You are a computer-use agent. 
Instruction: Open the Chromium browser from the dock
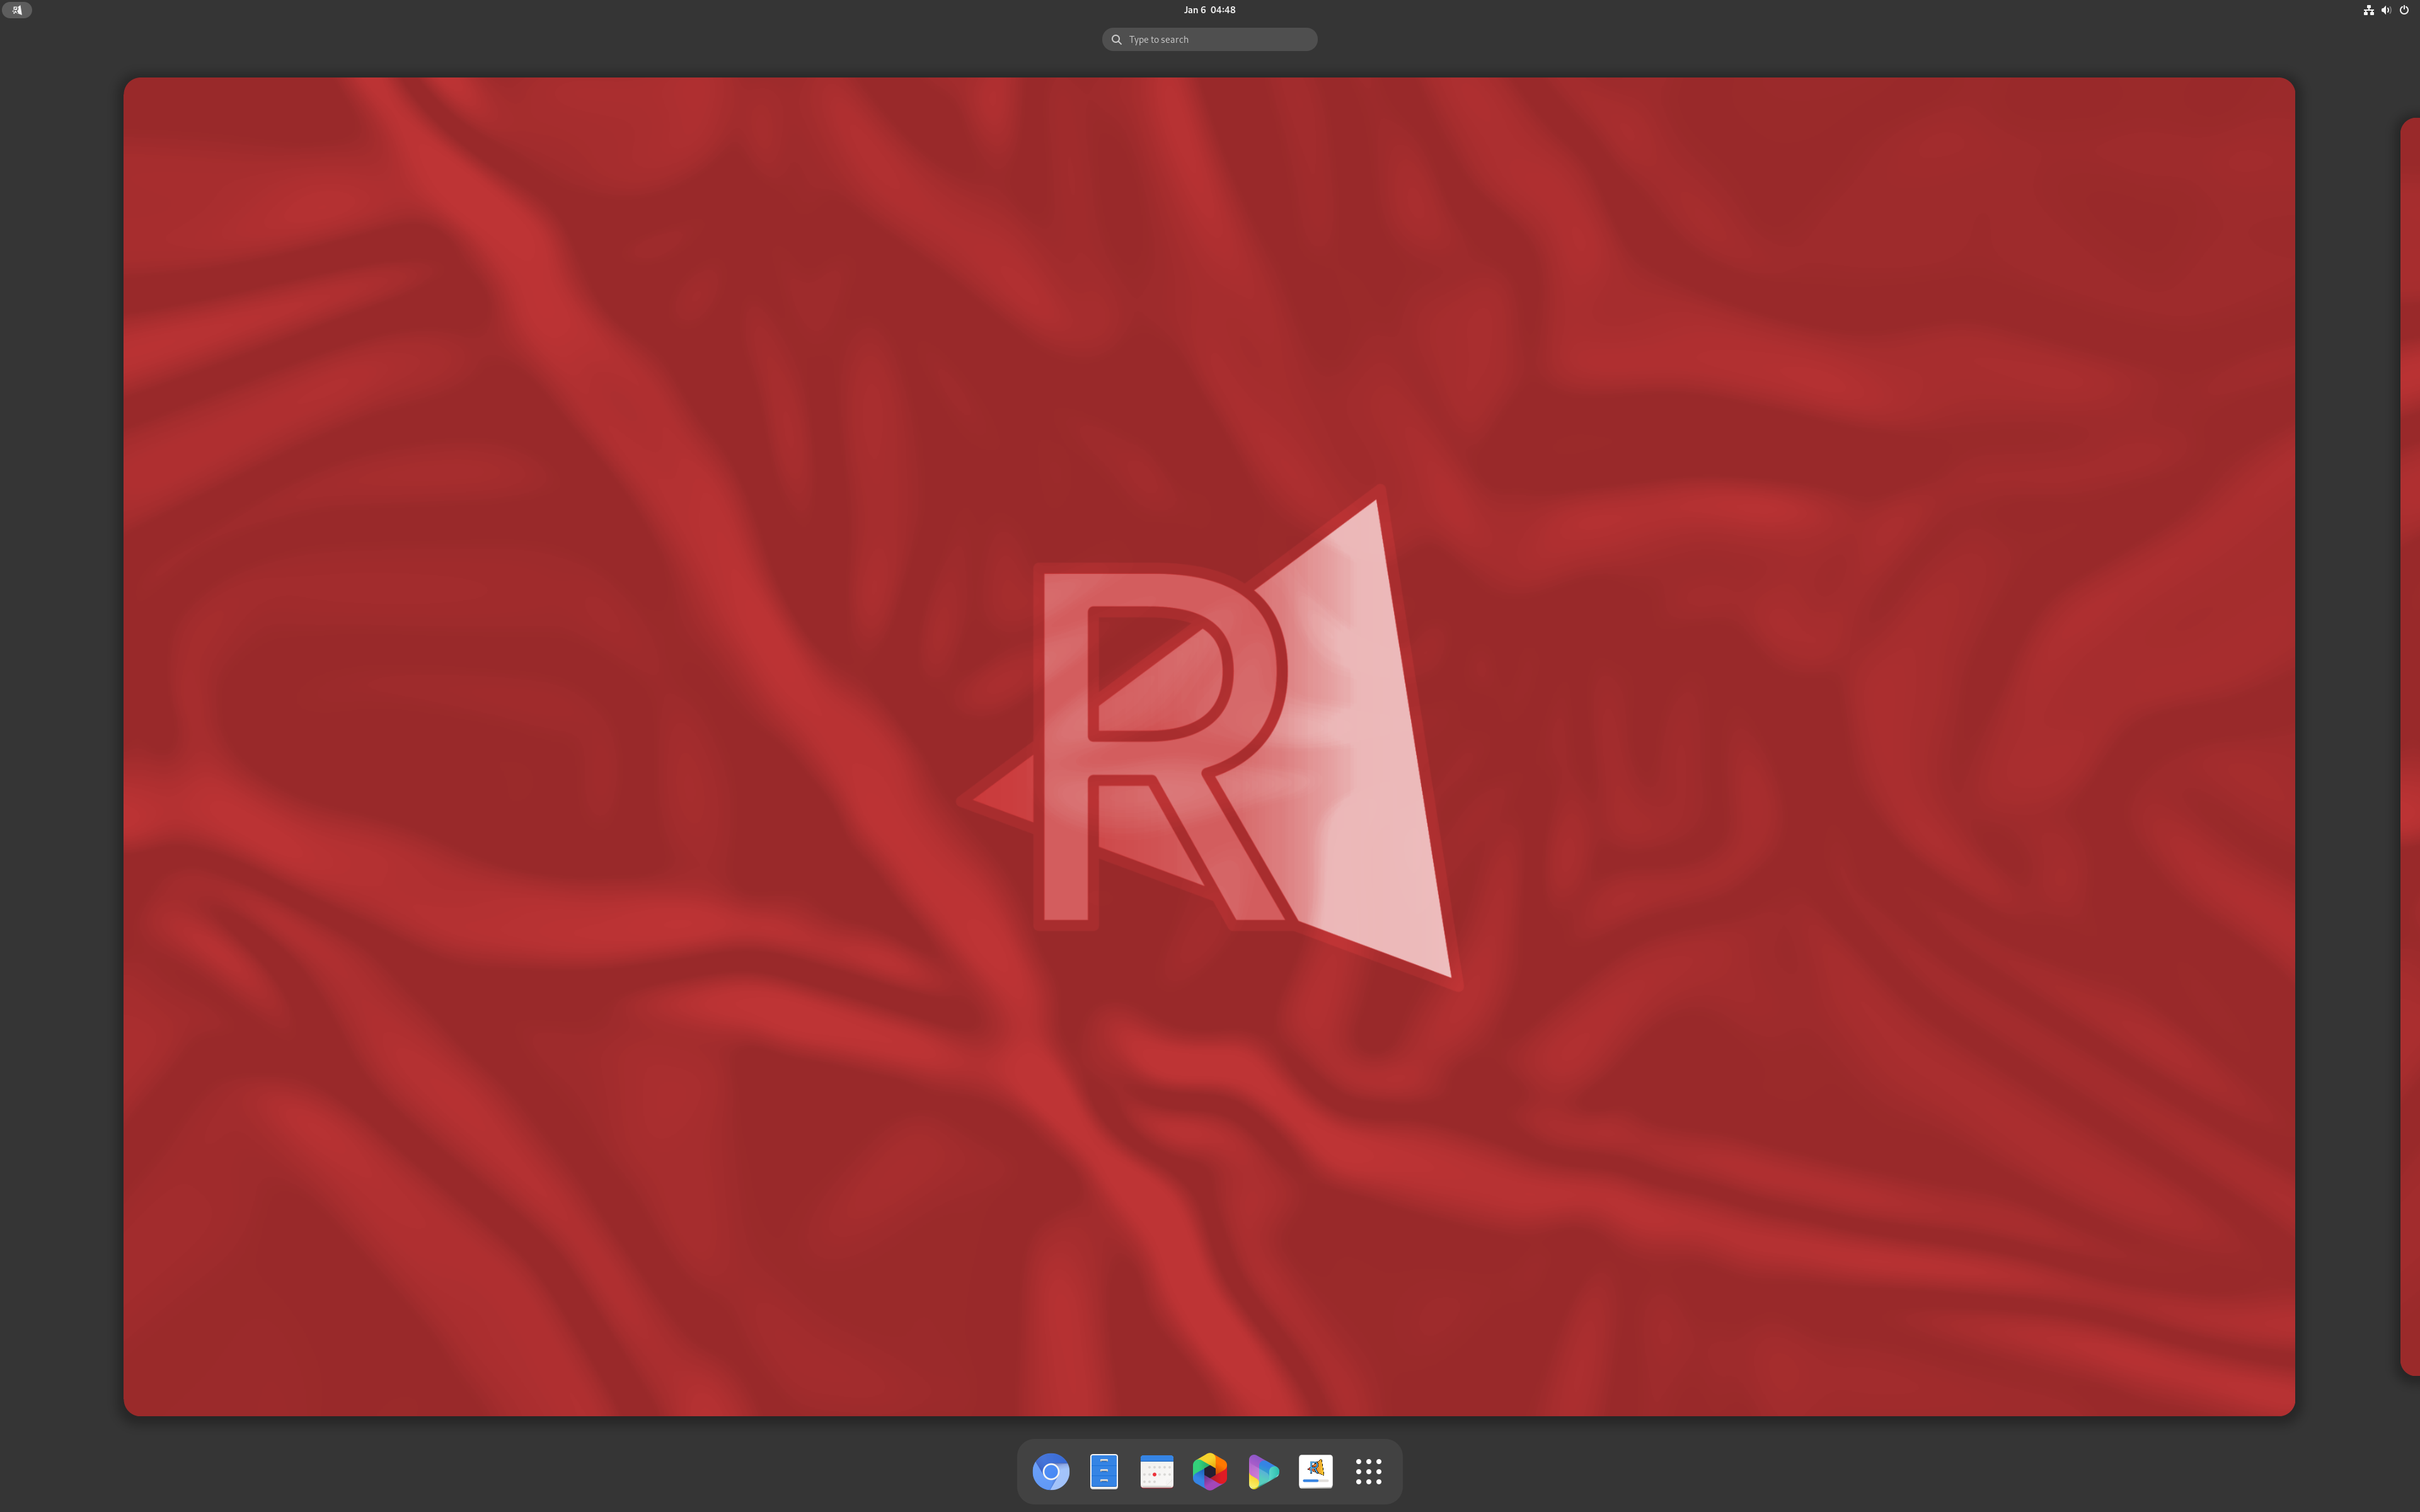(1050, 1471)
